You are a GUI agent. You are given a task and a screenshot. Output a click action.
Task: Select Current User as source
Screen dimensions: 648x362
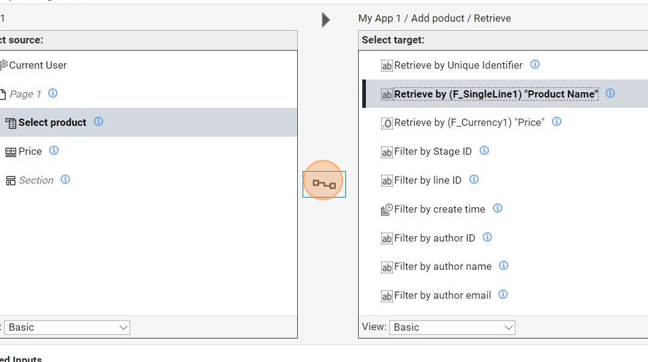click(x=37, y=65)
